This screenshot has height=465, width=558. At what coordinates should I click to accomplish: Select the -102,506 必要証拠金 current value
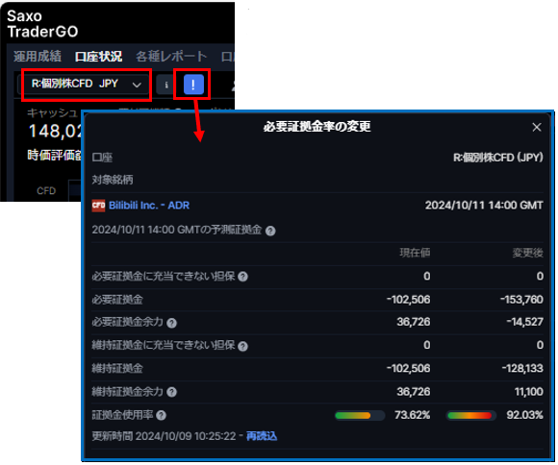click(409, 300)
